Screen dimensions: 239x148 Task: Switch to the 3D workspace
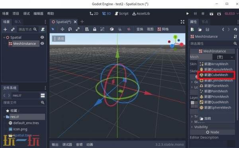pos(106,14)
